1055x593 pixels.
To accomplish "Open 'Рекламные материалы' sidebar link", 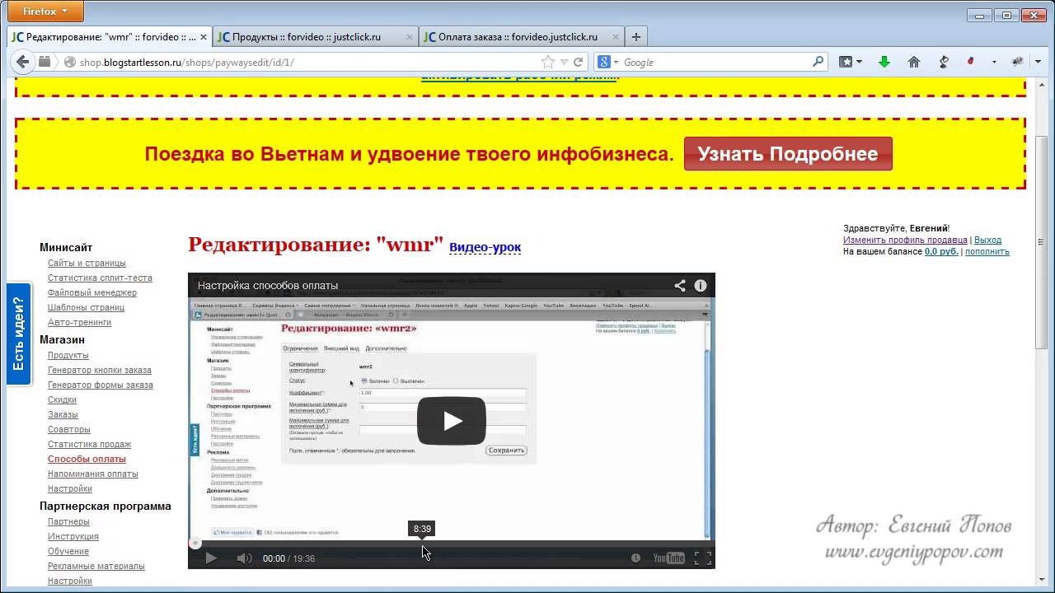I will (x=96, y=566).
